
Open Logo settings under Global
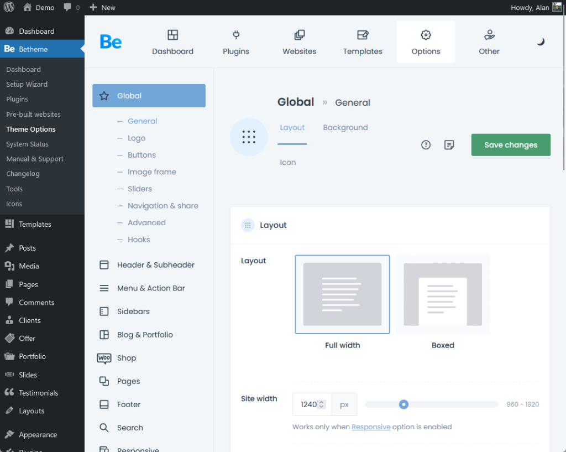(137, 138)
